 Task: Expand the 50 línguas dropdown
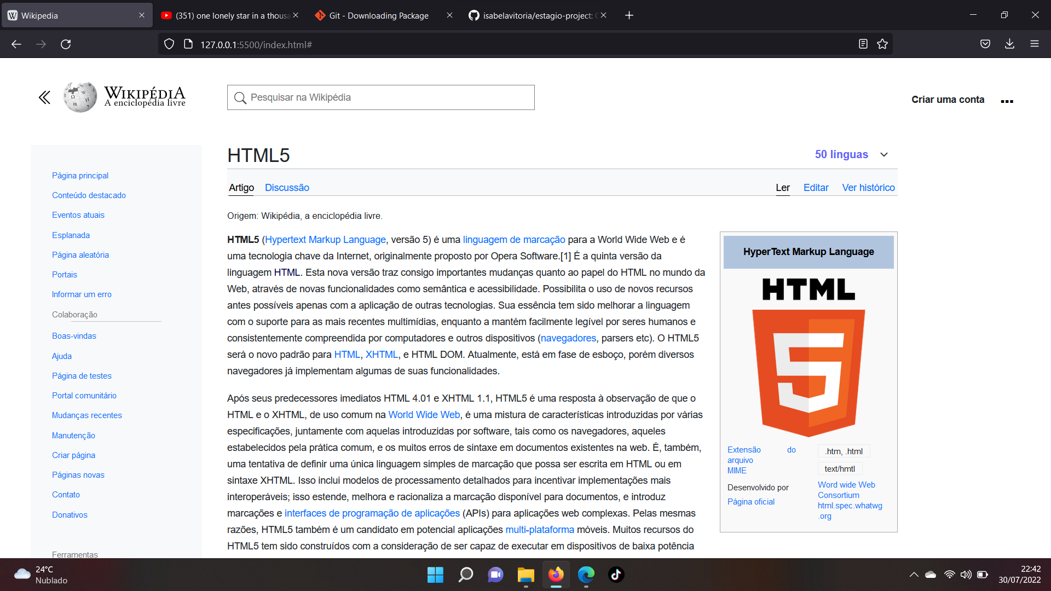[852, 154]
